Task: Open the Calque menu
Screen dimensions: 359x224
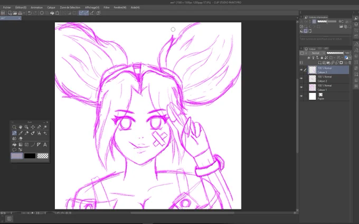Action: 51,7
